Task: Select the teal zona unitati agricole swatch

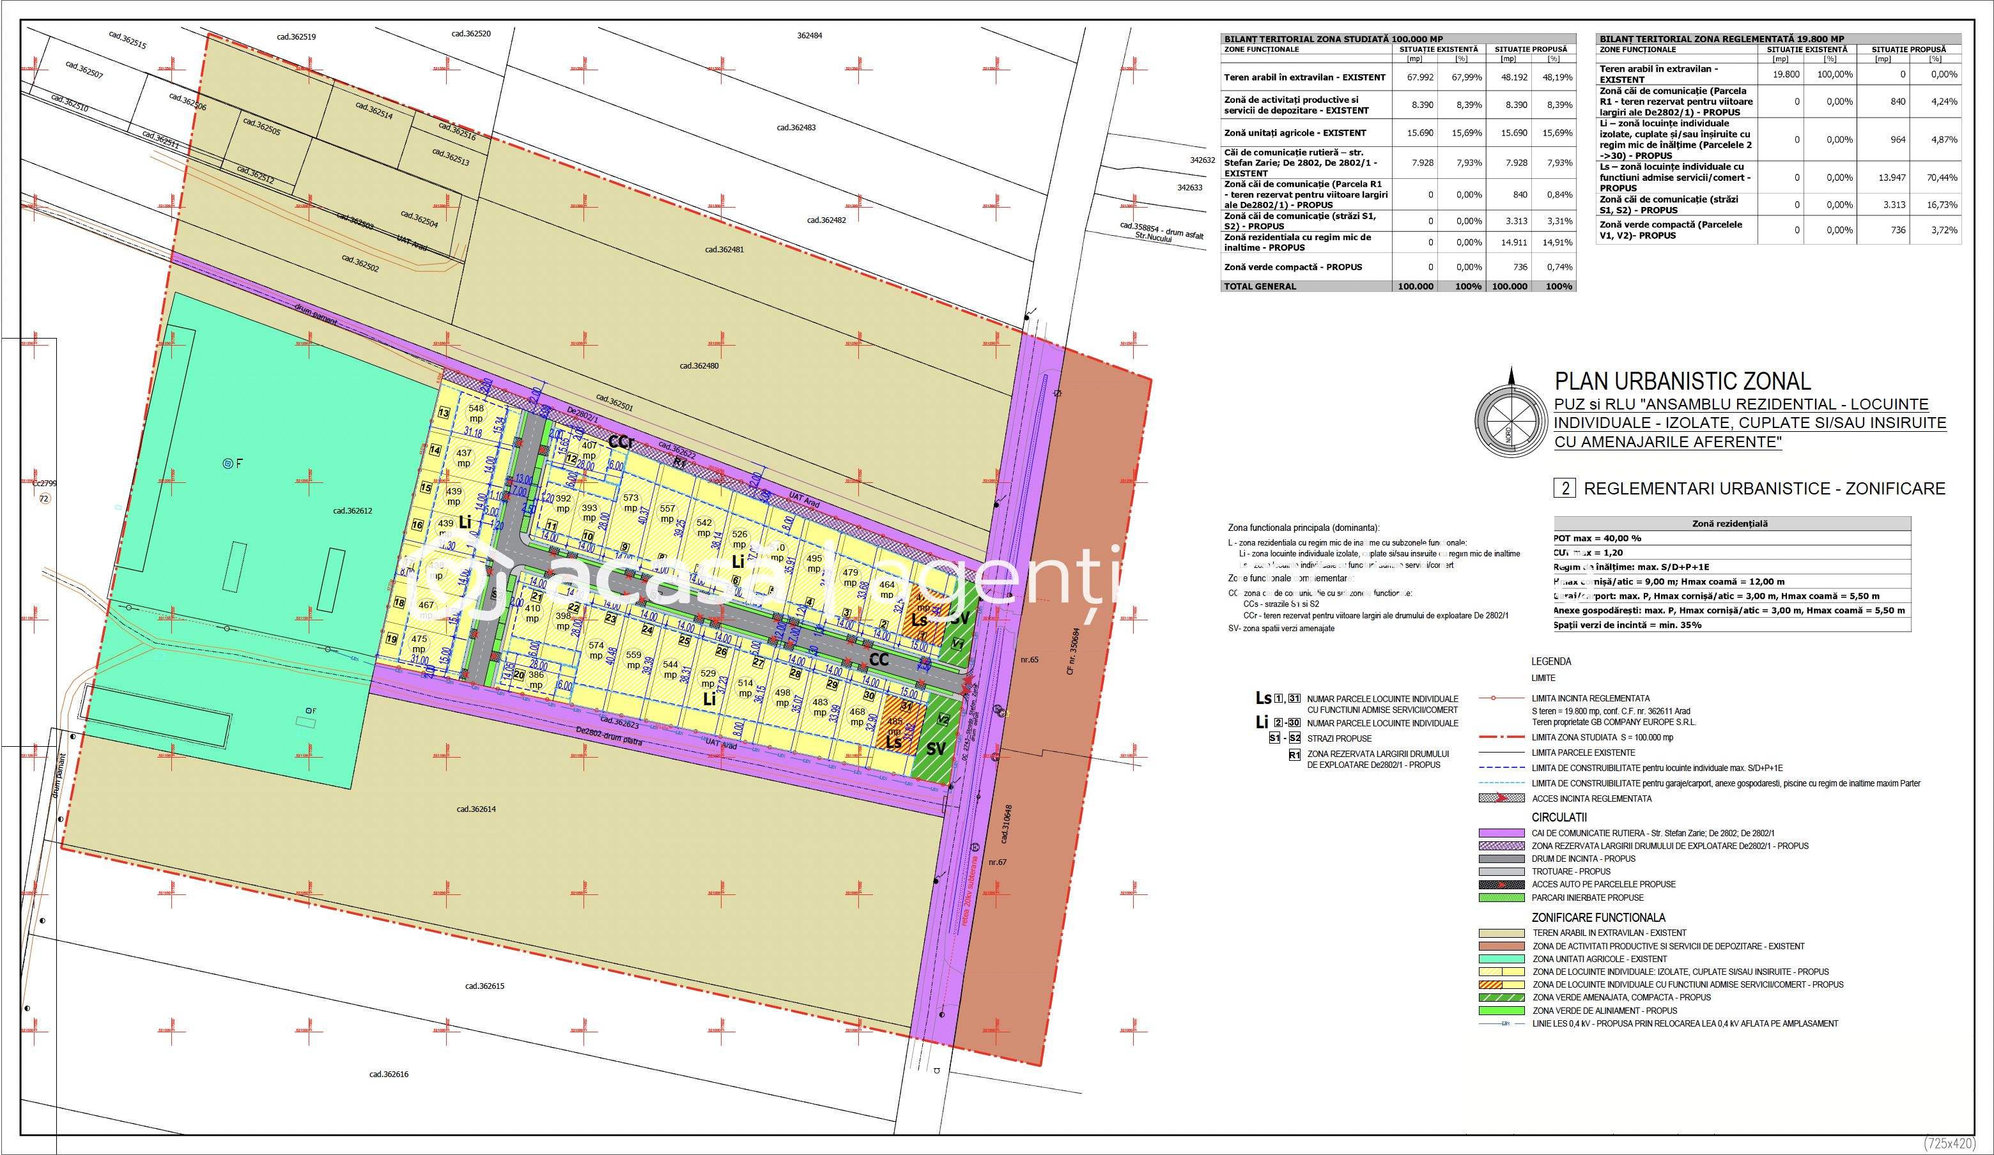Action: click(x=1501, y=959)
